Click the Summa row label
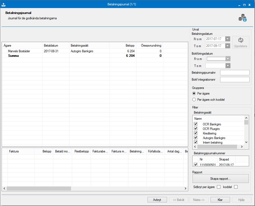This screenshot has width=255, height=206. [13, 56]
